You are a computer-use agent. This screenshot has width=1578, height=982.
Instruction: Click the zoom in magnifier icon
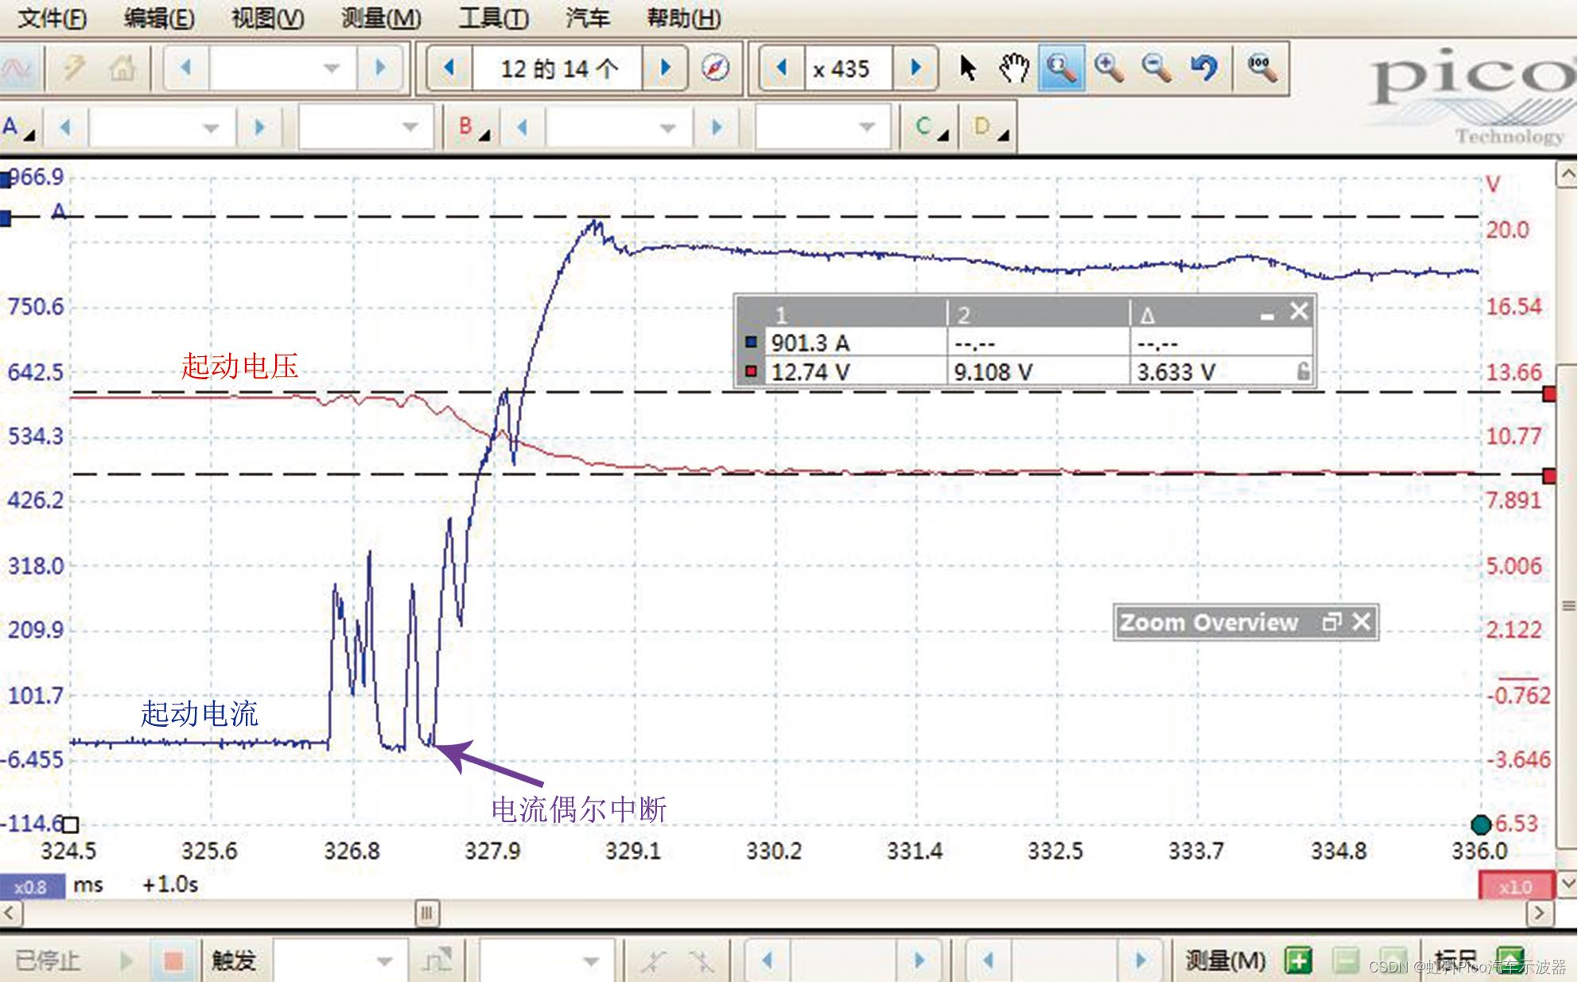(1109, 68)
